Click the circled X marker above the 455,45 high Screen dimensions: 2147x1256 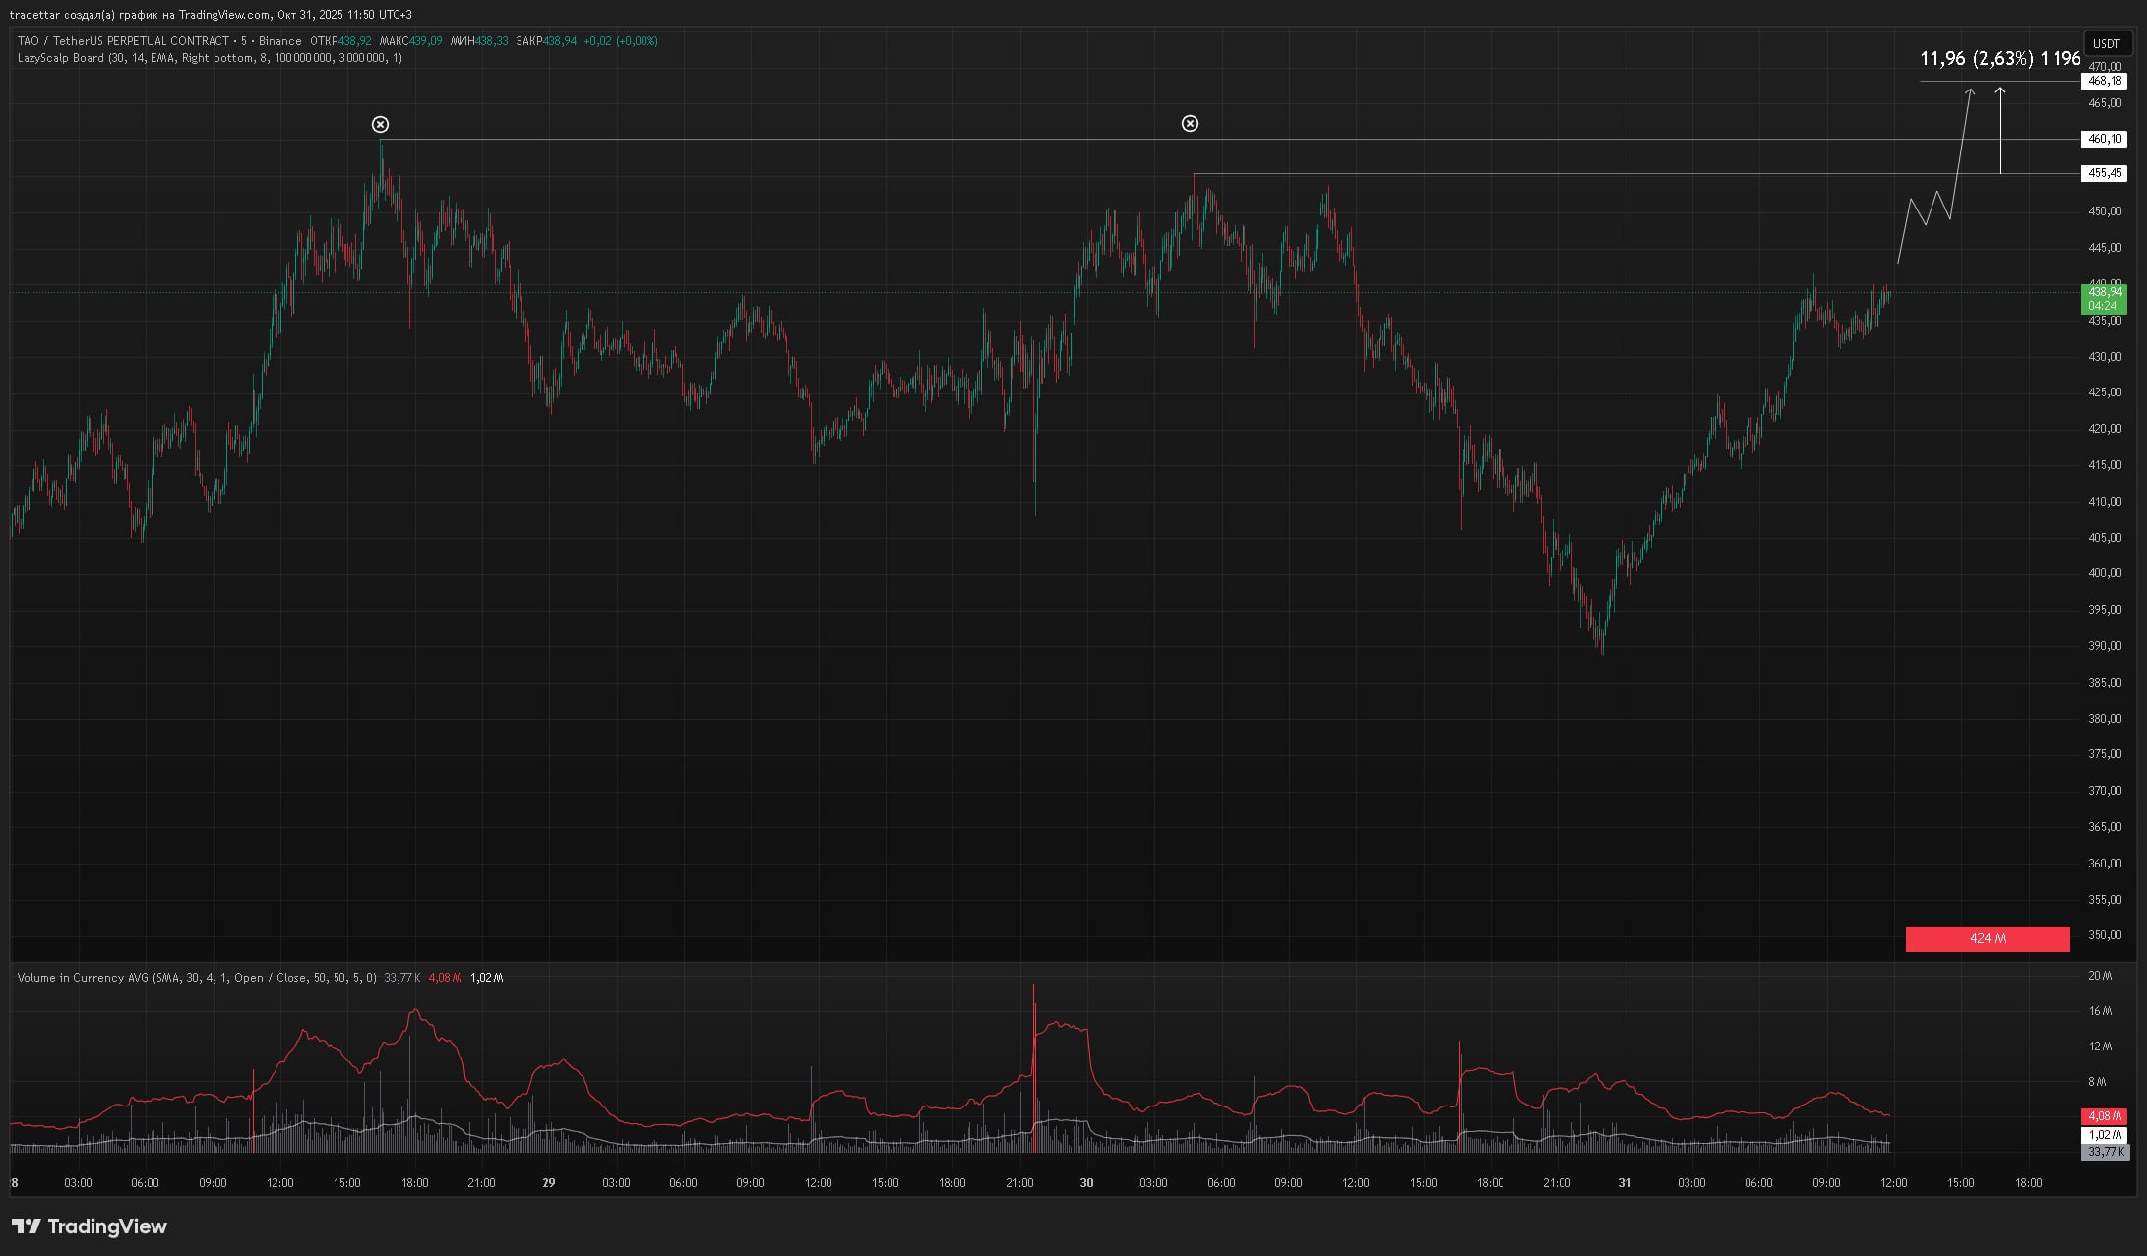(x=1190, y=124)
